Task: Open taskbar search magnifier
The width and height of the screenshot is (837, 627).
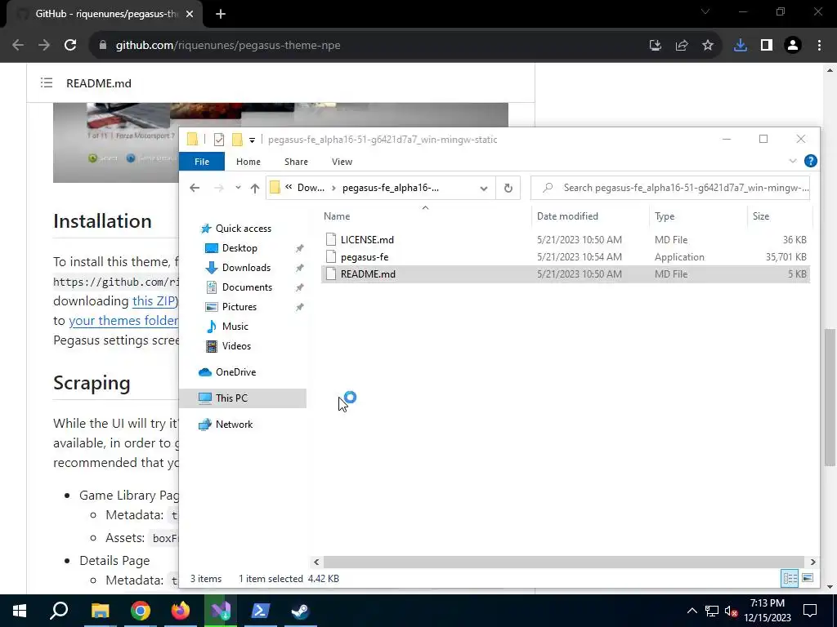Action: point(59,611)
